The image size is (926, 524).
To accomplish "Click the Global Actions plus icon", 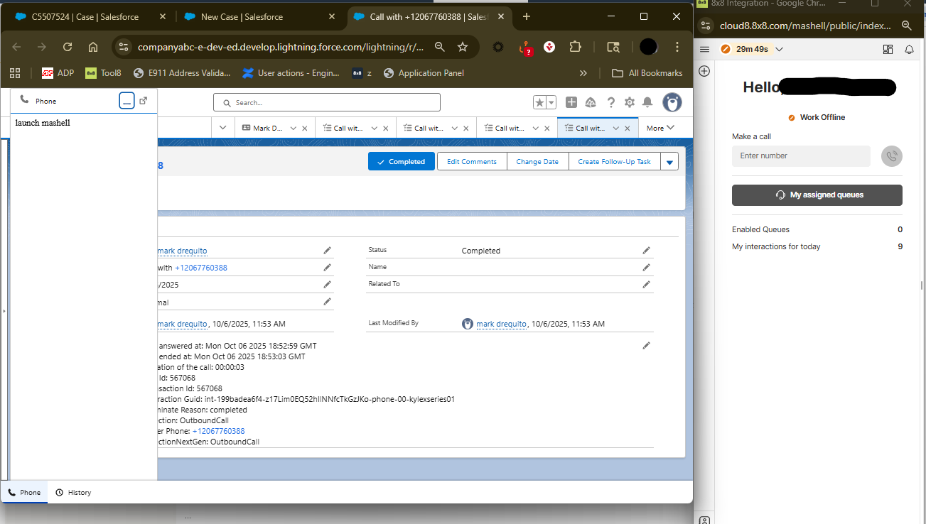I will pos(571,103).
